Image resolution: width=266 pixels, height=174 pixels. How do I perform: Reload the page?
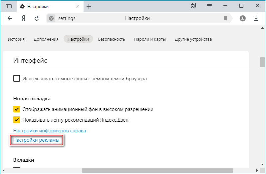point(37,18)
